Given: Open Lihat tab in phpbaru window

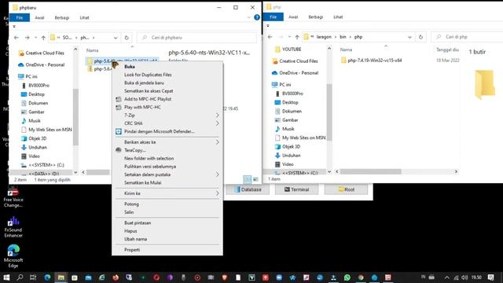Looking at the screenshot, I should coord(84,17).
